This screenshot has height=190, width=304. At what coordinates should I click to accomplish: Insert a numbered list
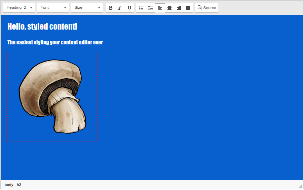tap(141, 8)
